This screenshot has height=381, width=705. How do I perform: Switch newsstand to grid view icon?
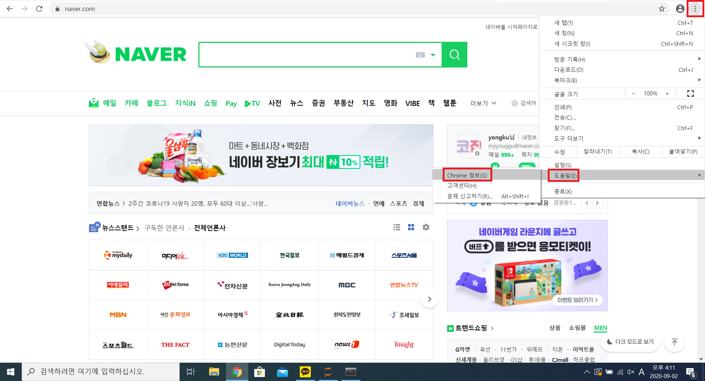(x=411, y=227)
